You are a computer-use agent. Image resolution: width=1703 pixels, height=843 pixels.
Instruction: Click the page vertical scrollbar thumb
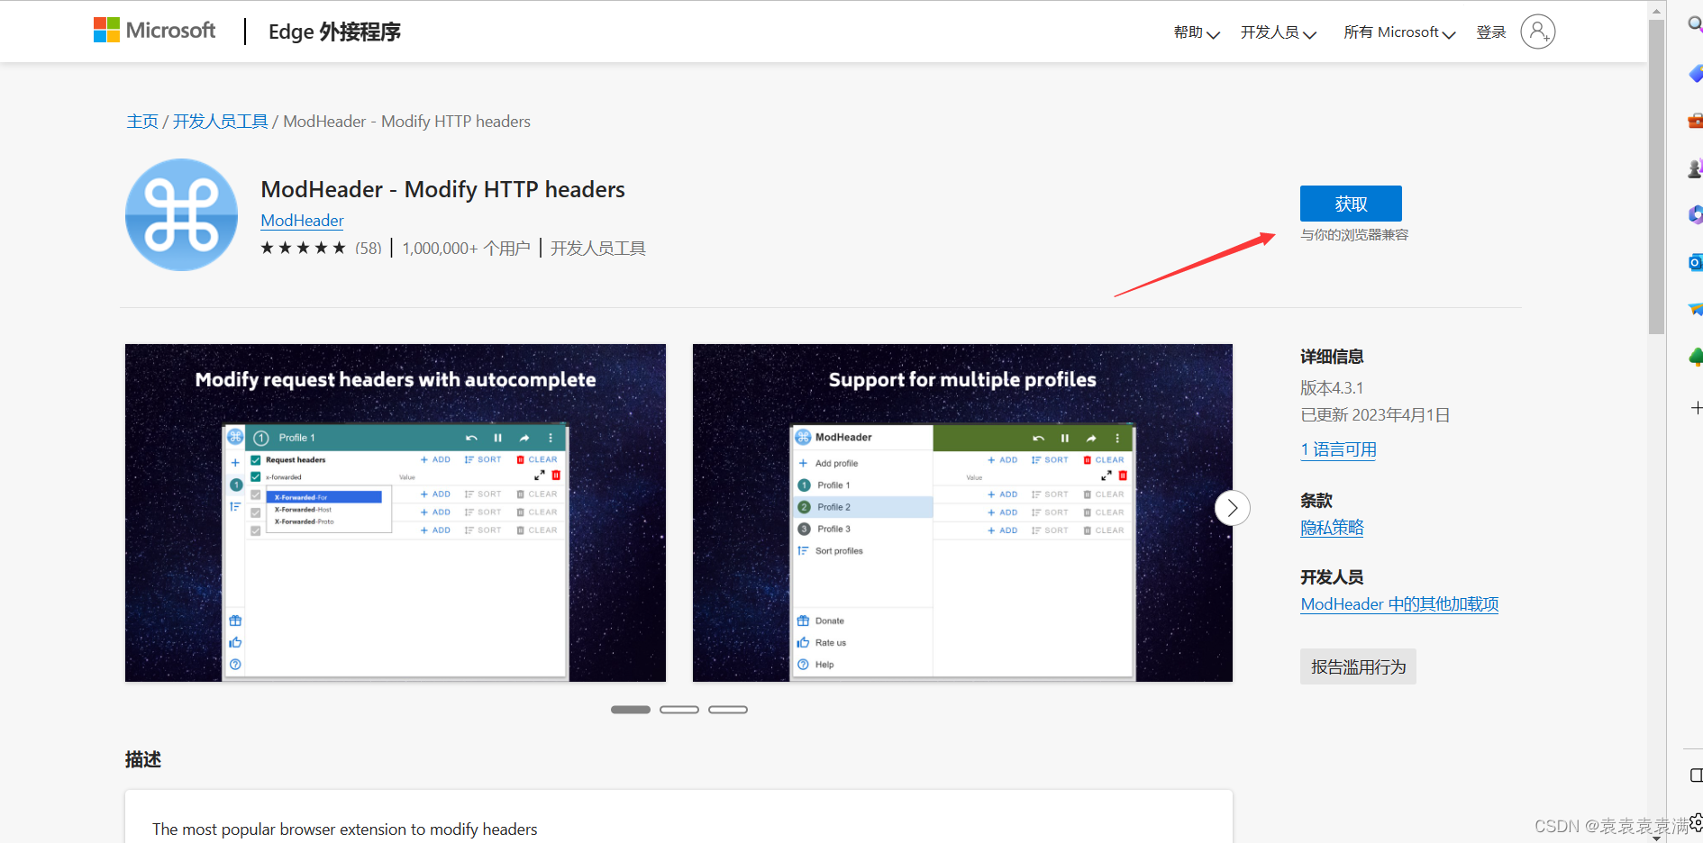[1656, 176]
